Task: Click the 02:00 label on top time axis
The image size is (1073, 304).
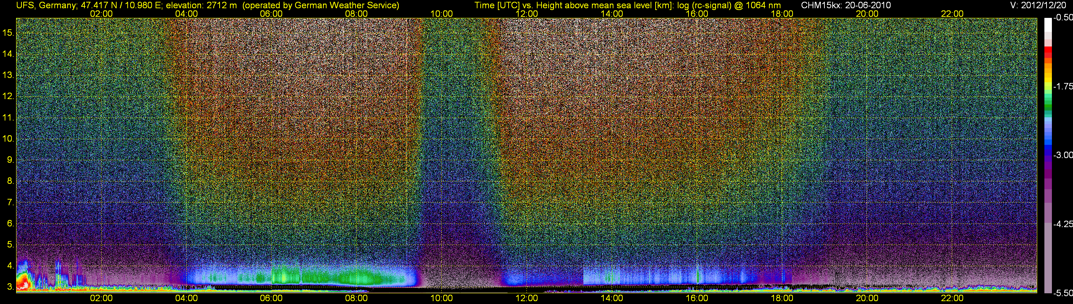Action: point(101,14)
